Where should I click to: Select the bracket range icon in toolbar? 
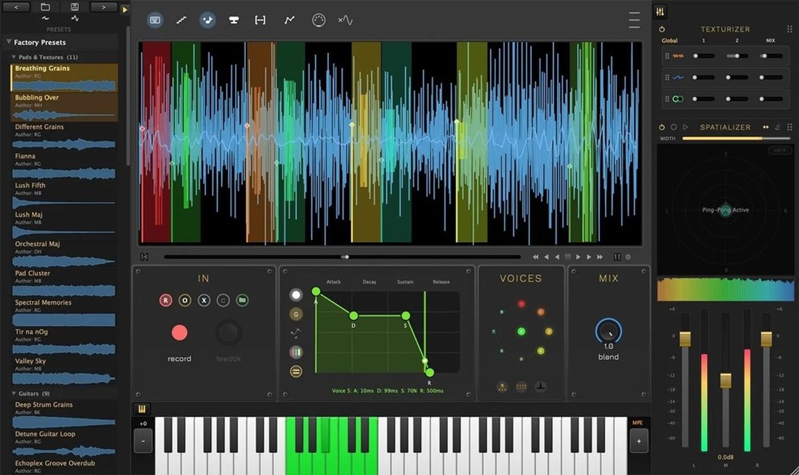[260, 20]
